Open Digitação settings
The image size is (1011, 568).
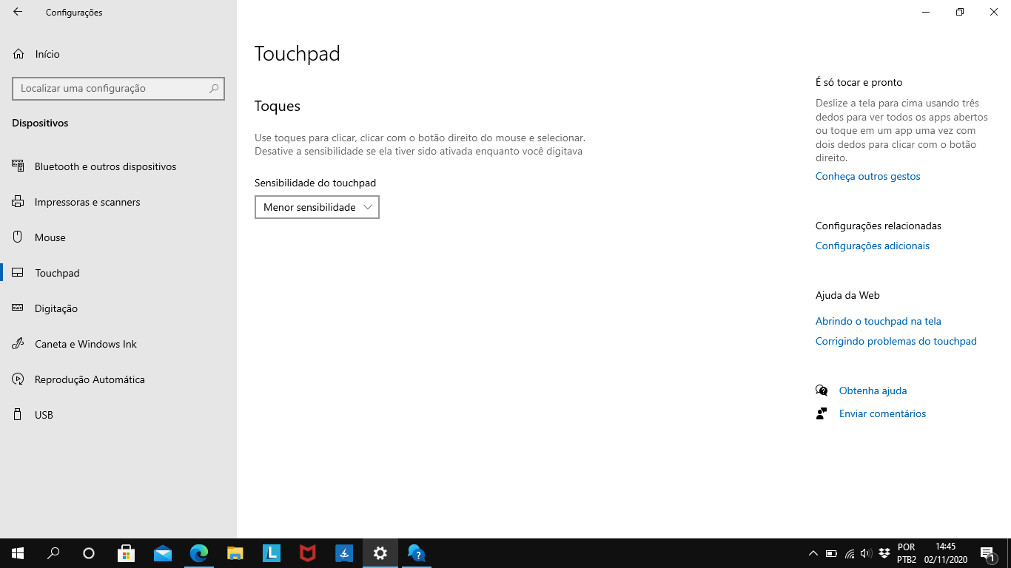[58, 308]
